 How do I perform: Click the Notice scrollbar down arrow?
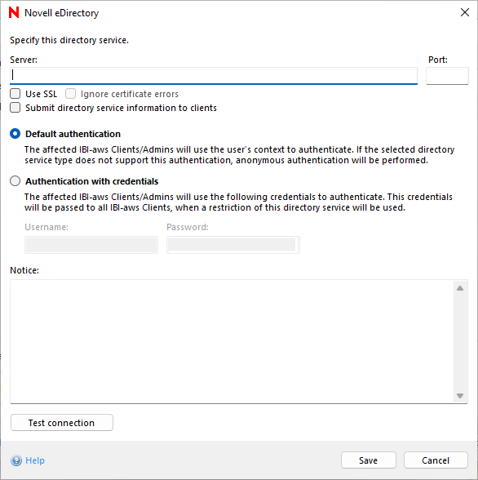coord(460,395)
